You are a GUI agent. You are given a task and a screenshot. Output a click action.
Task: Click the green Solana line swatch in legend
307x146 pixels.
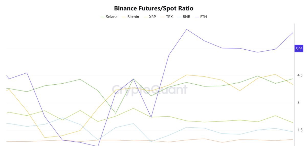[102, 17]
